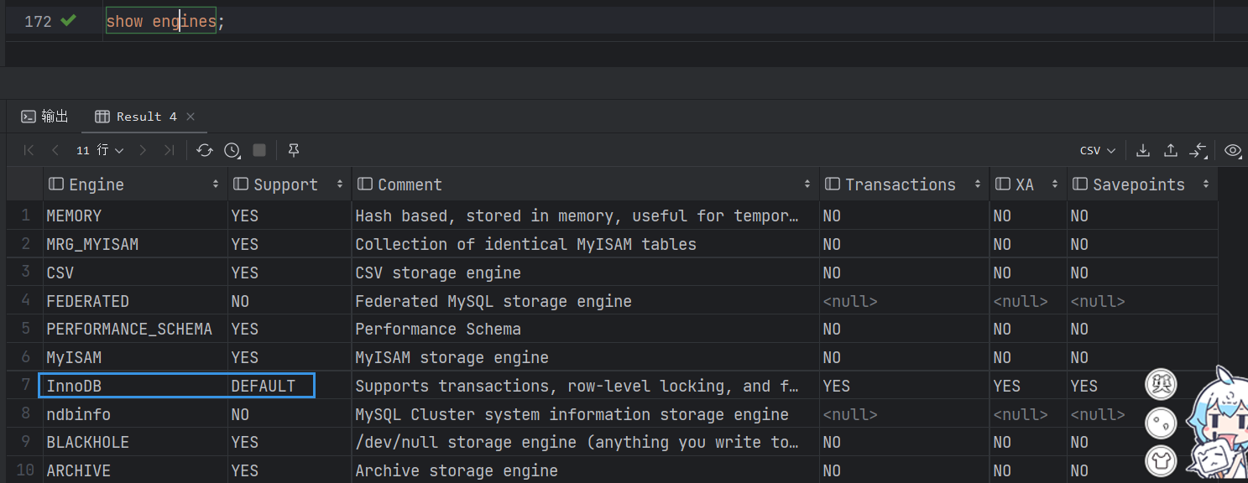Viewport: 1248px width, 483px height.
Task: Sort by the Engine column arrows
Action: [x=216, y=184]
